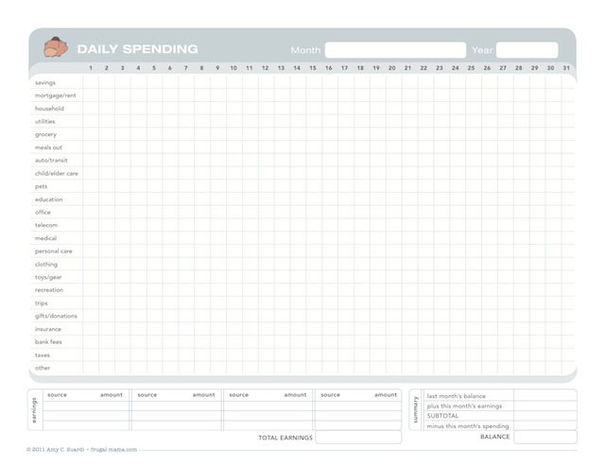Screen dimensions: 605x467
Task: Select the education row label
Action: click(48, 199)
